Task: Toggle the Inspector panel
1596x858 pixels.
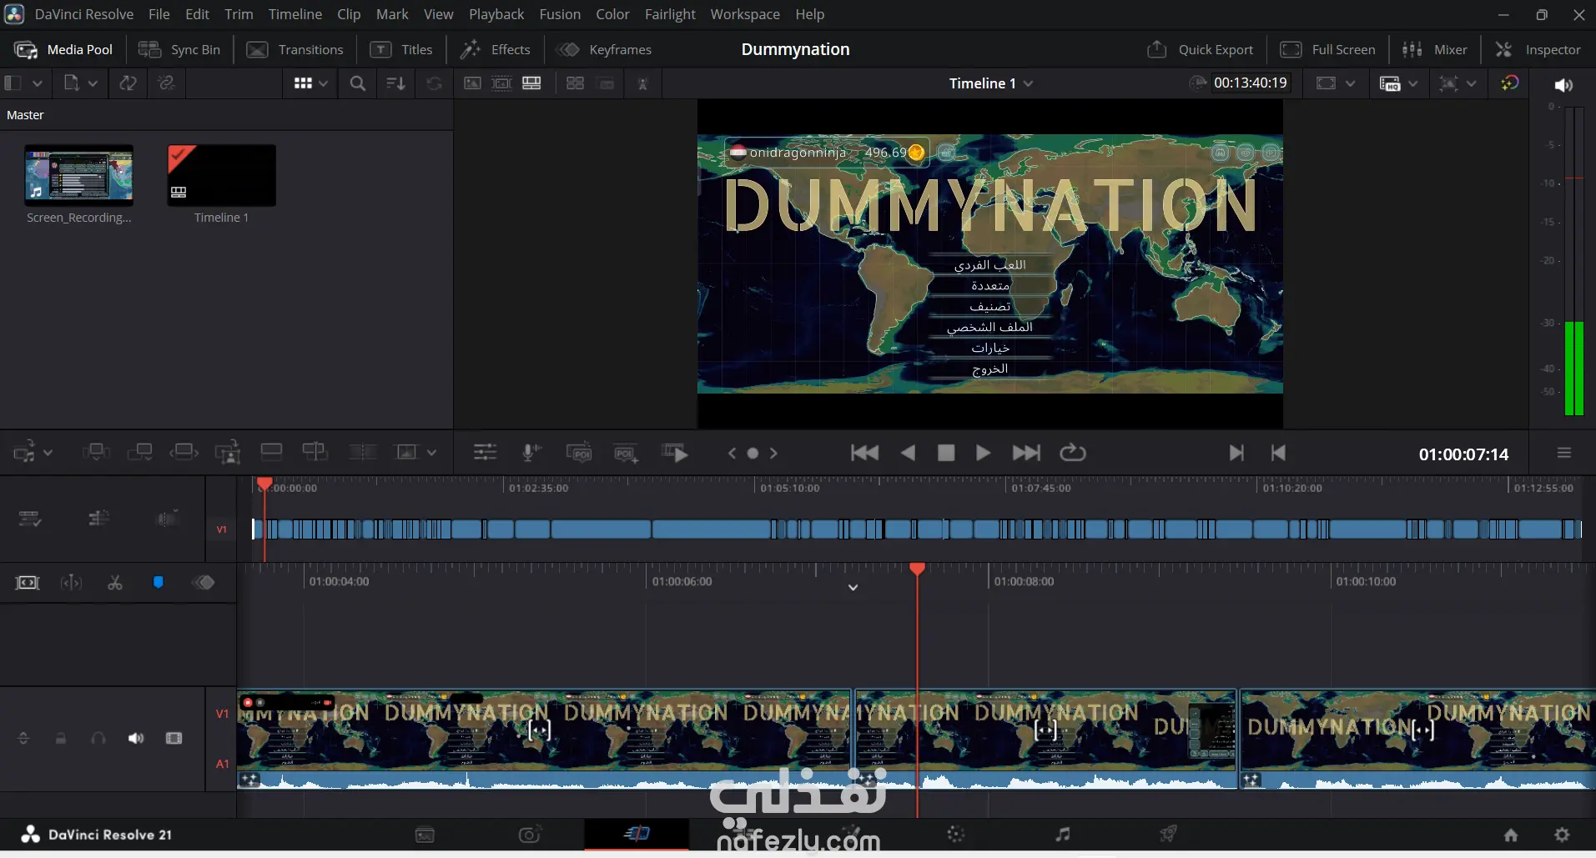Action: pos(1538,50)
